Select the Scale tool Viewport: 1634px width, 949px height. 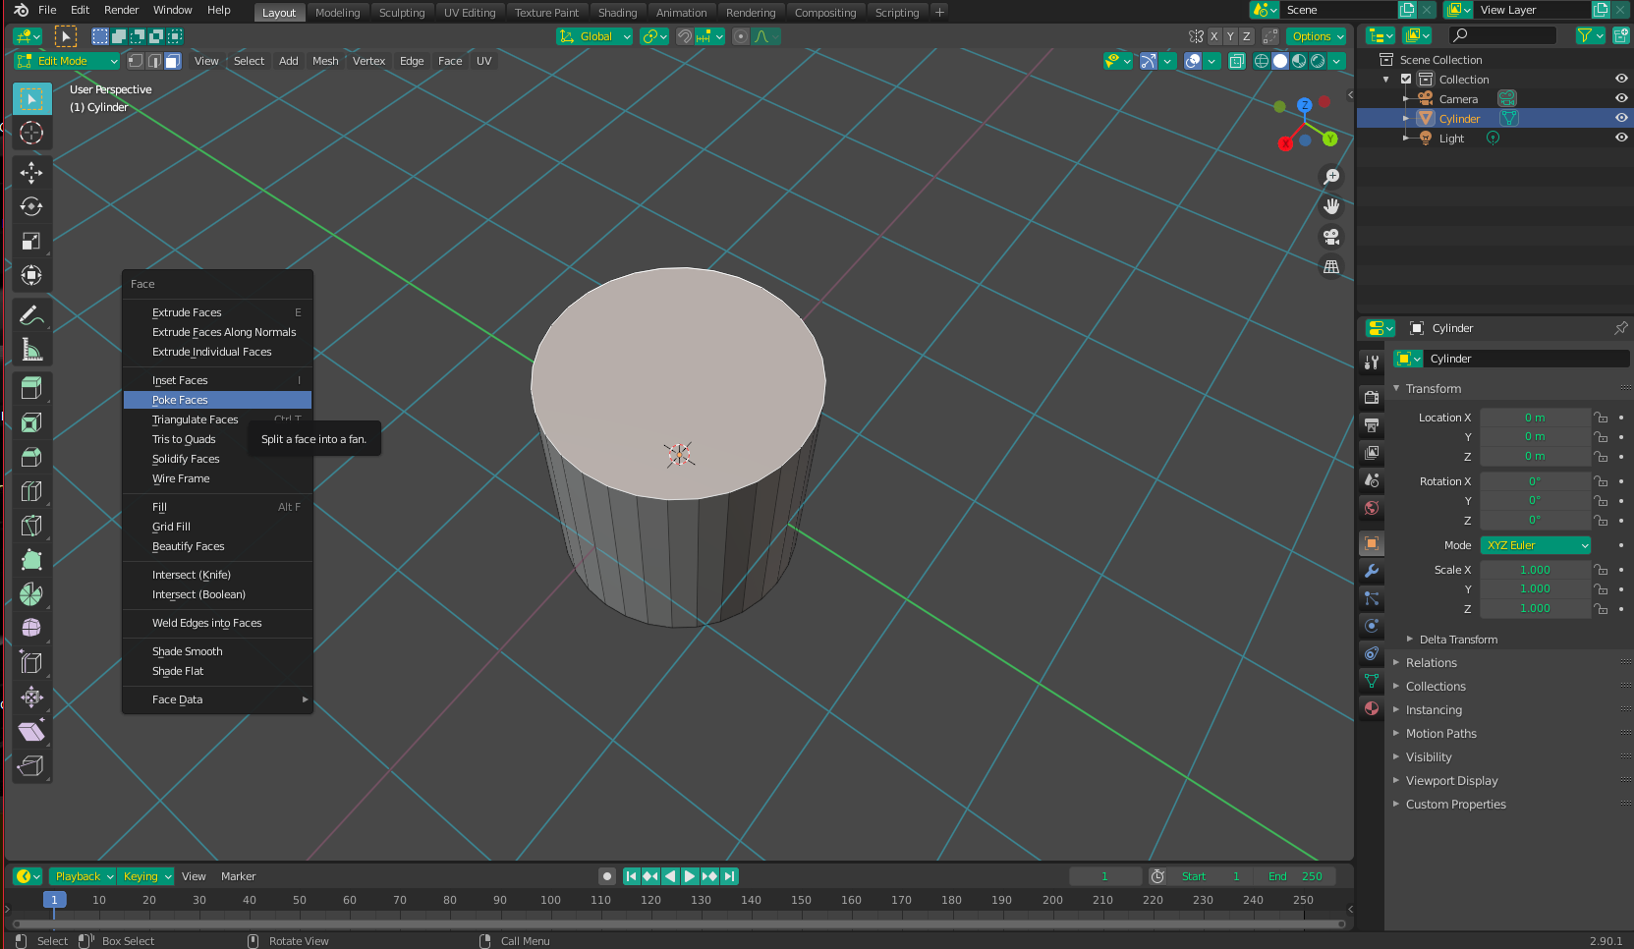[31, 241]
